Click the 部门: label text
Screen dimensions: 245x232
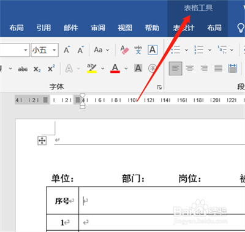(134, 179)
